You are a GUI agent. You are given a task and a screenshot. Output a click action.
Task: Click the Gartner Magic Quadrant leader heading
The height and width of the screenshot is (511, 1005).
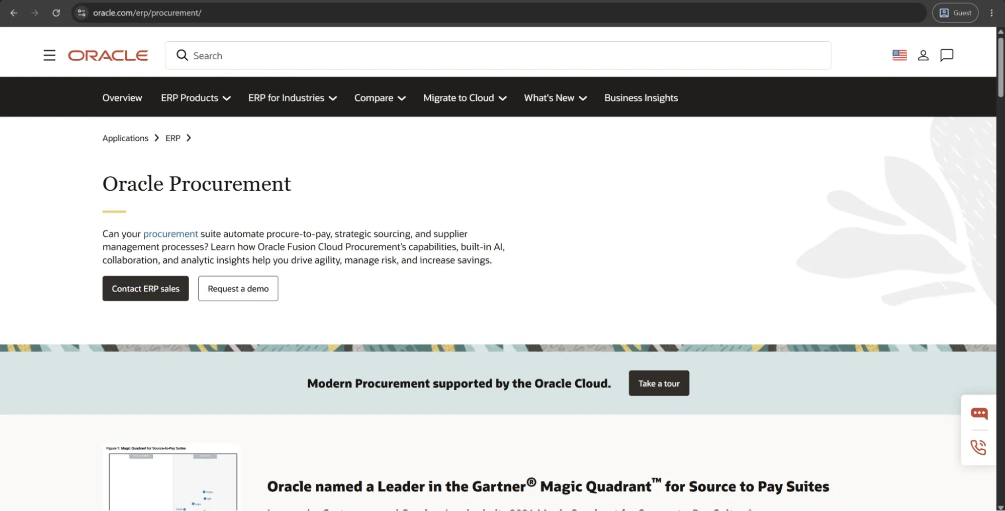coord(548,486)
